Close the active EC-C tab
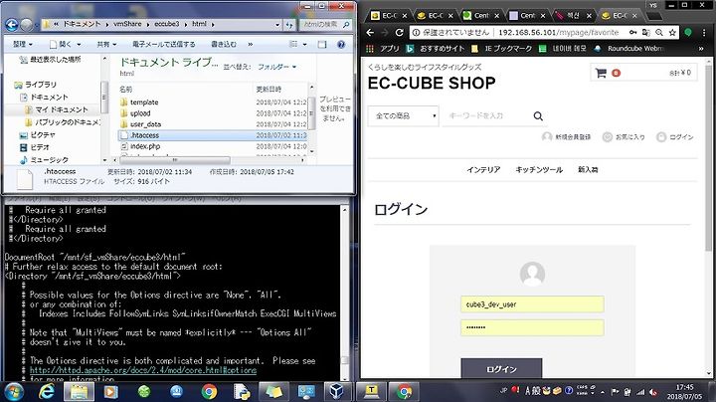Screen dimensions: 716x402 (634, 16)
